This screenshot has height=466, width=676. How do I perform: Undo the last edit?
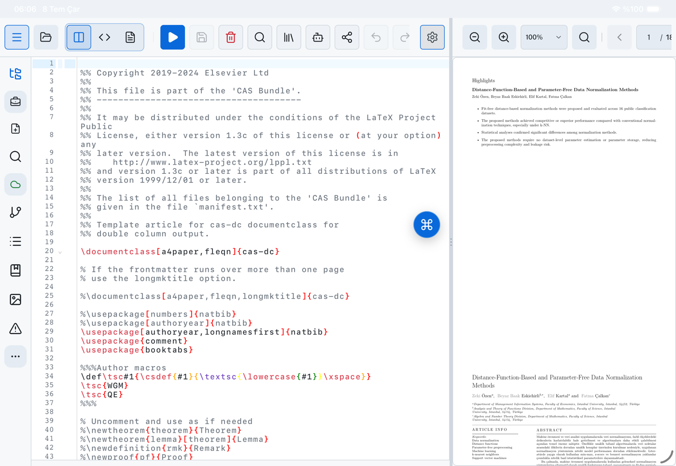pos(376,37)
